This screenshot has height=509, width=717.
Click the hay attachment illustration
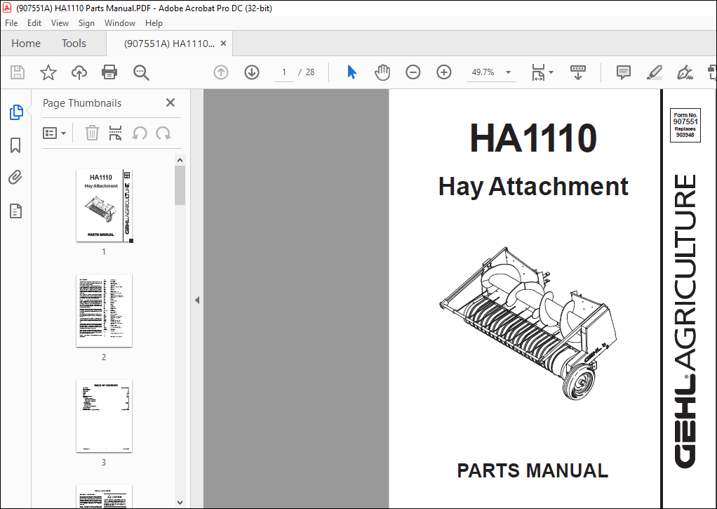pos(528,324)
